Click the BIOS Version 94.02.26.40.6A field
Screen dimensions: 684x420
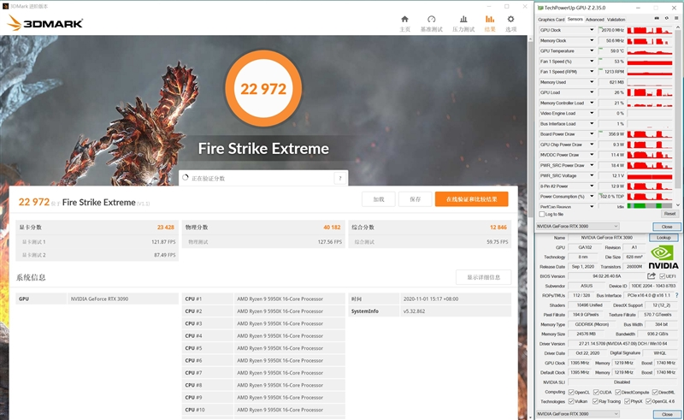(607, 276)
